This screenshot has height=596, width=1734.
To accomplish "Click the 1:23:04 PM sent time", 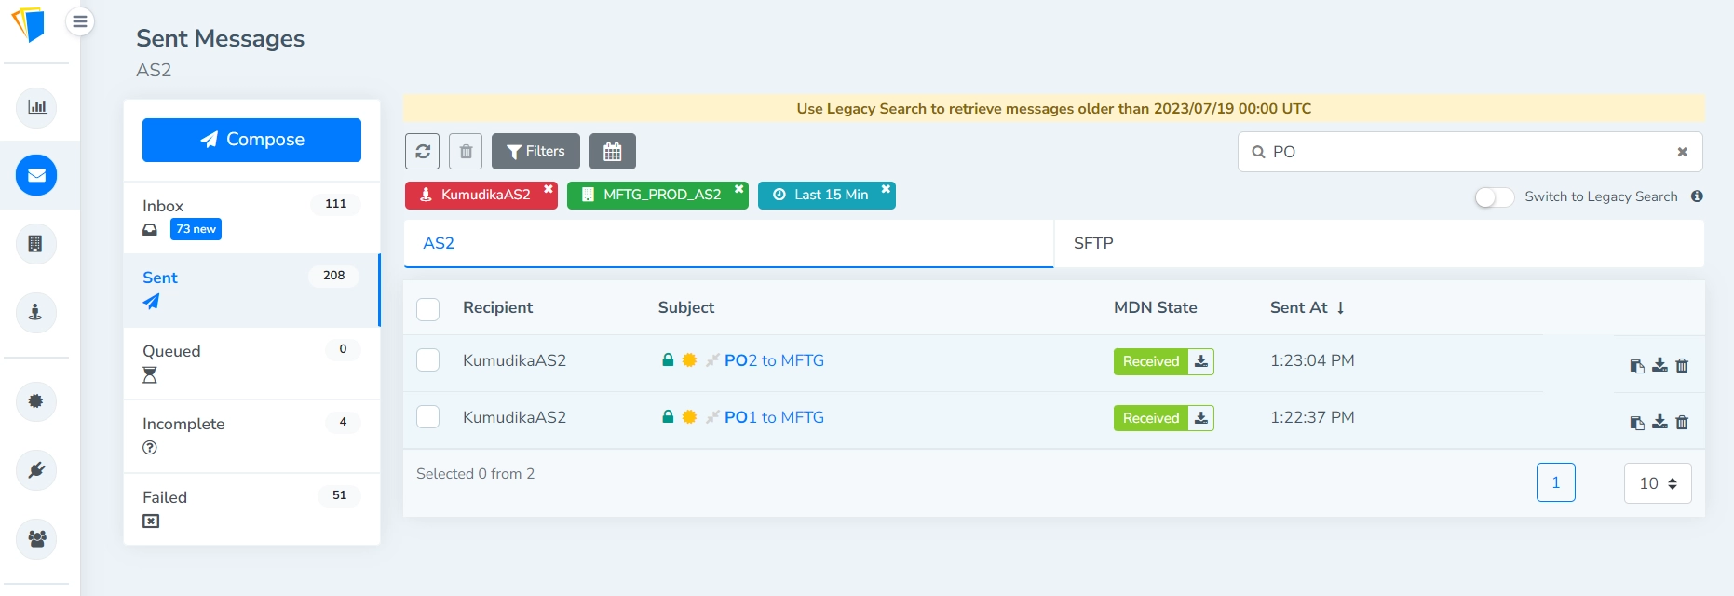I will (1312, 360).
